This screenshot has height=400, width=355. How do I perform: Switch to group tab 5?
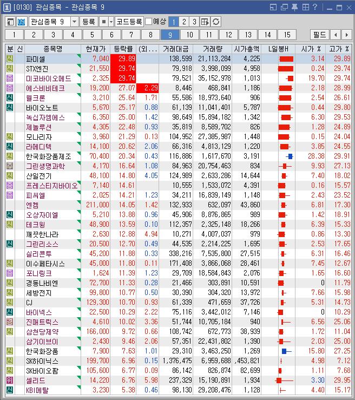point(93,35)
